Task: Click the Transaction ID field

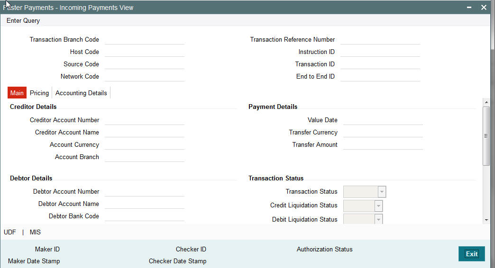Action: tap(380, 64)
